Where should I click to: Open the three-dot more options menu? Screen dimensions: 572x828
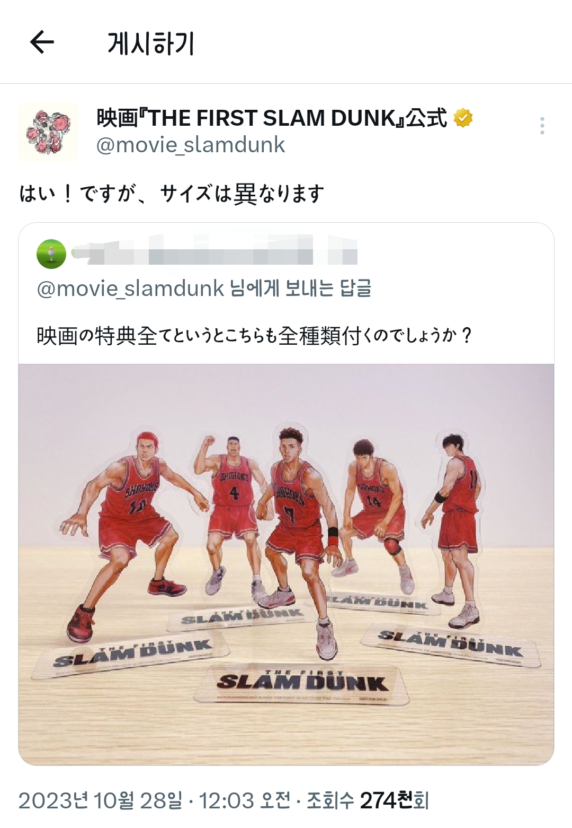point(542,126)
